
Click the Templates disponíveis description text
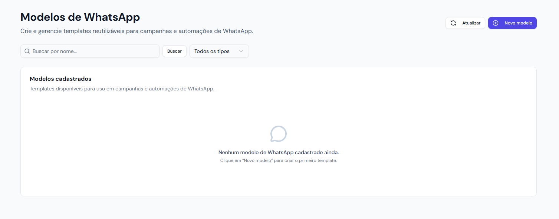(x=122, y=89)
